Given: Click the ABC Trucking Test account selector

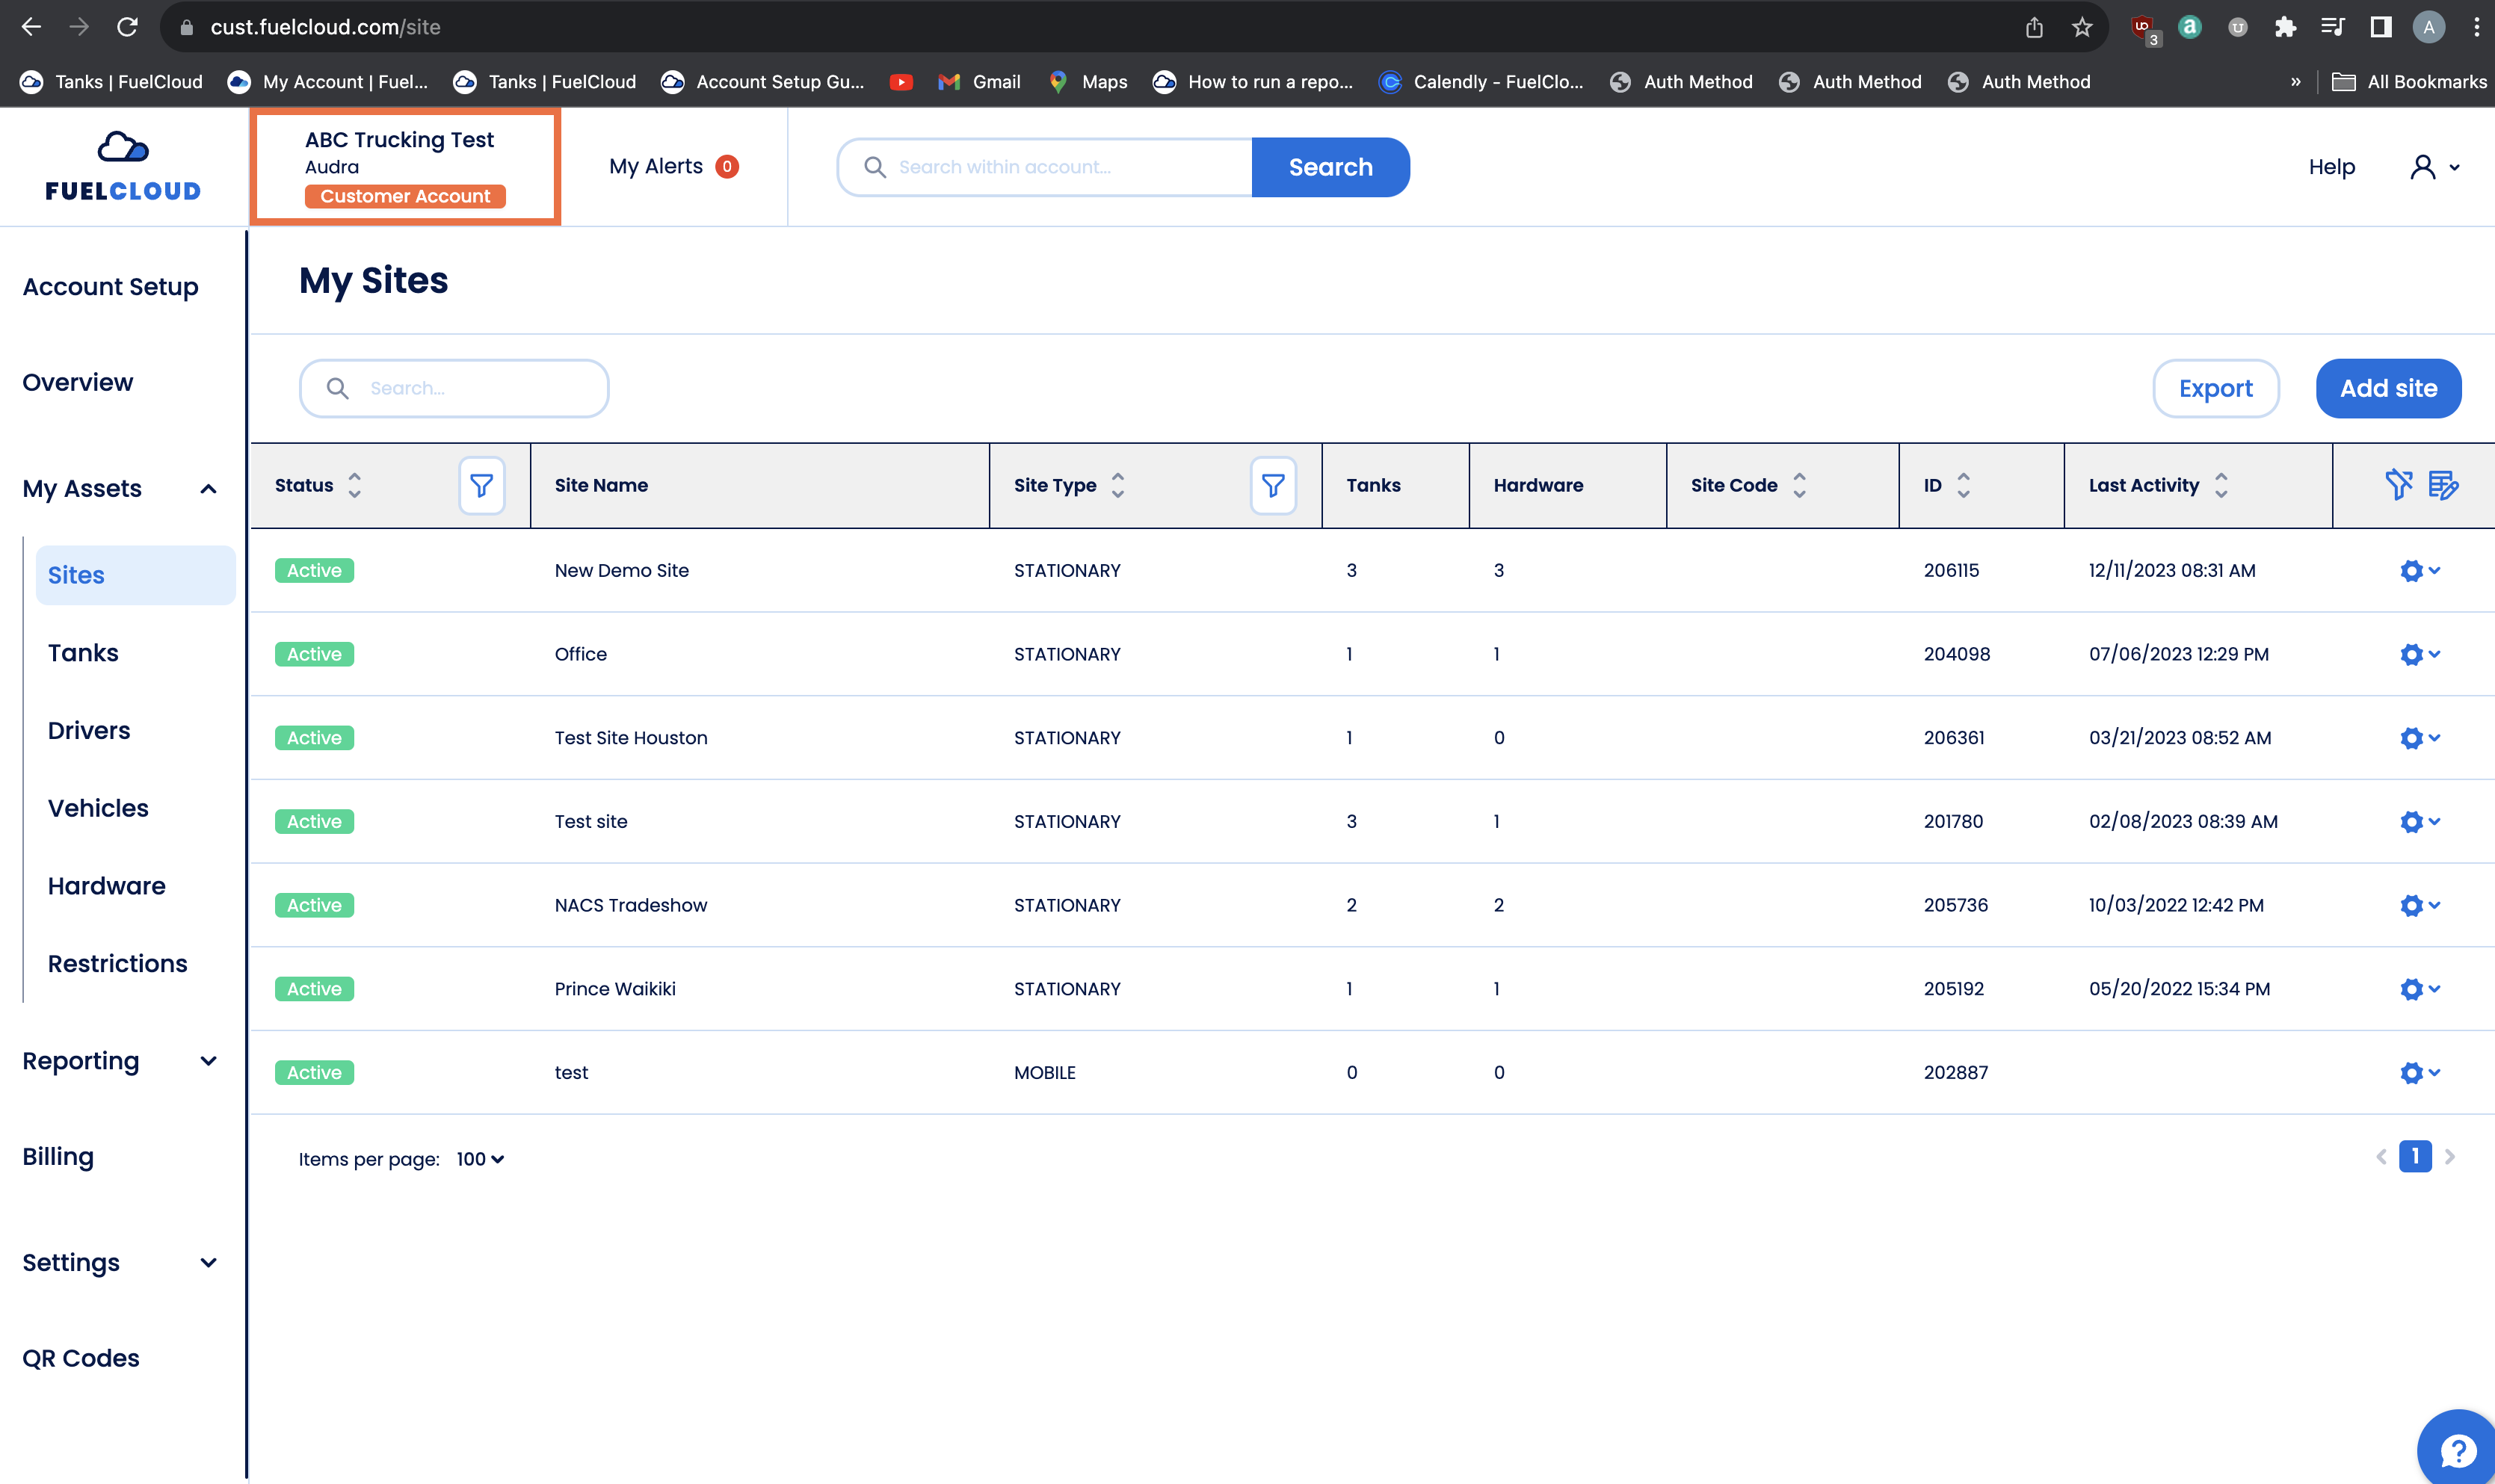Looking at the screenshot, I should [x=405, y=167].
